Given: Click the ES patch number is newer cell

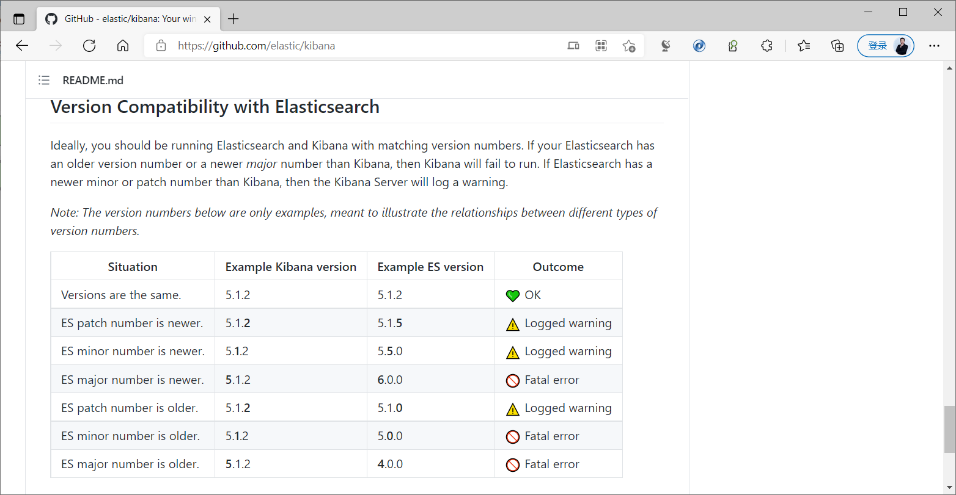Looking at the screenshot, I should coord(132,323).
